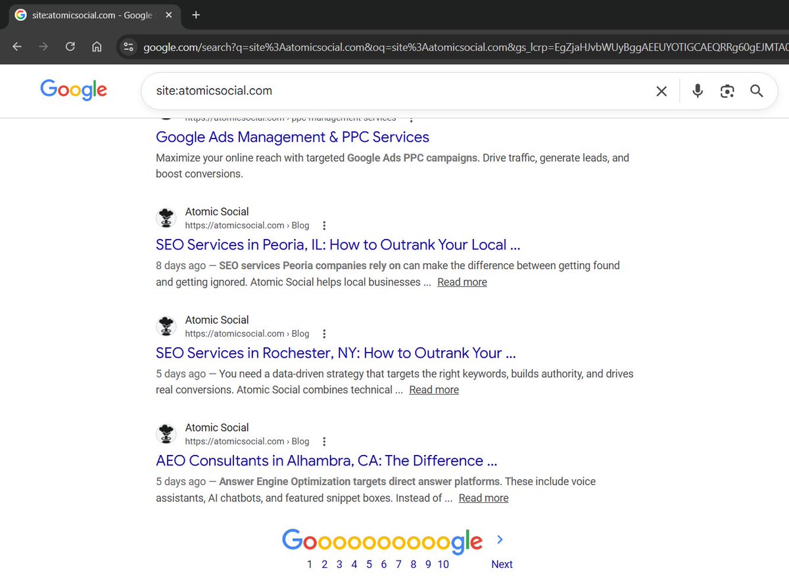789x581 pixels.
Task: Go to the browser home page icon
Action: tap(97, 47)
